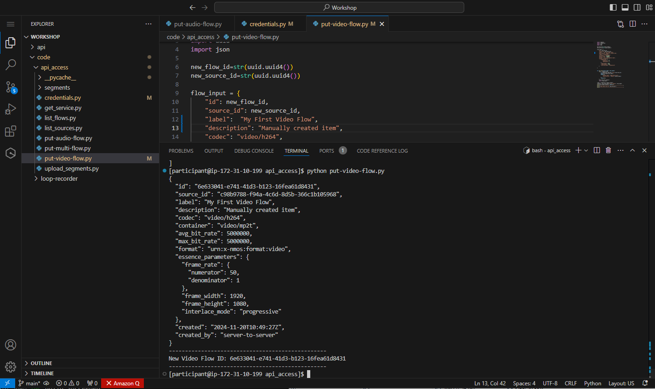
Task: Click the Workshop command center search box
Action: 339,7
